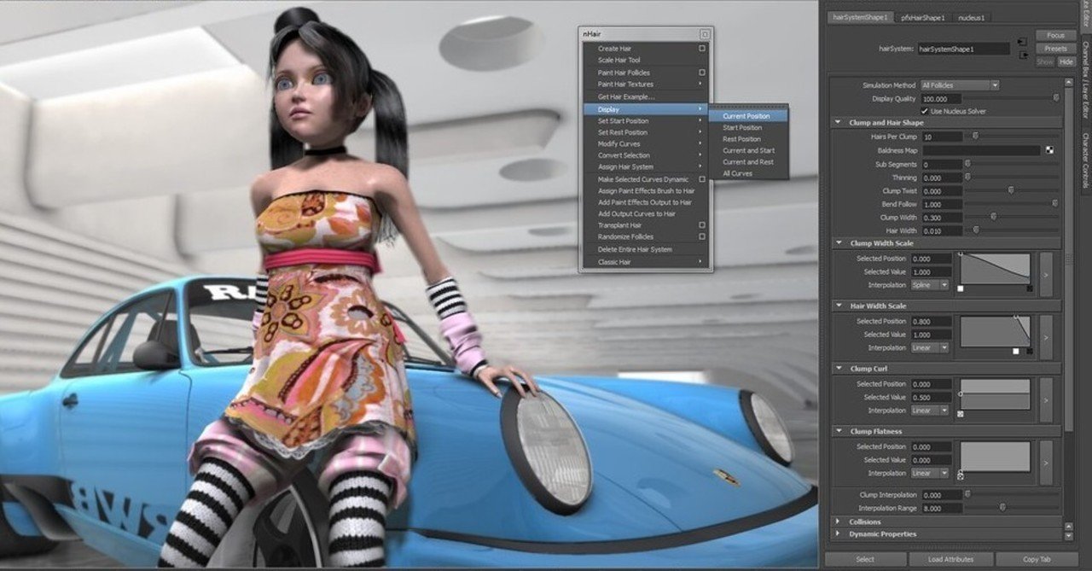Open Hair Width Scale Interpolation dropdown
The image size is (1092, 571).
(930, 347)
